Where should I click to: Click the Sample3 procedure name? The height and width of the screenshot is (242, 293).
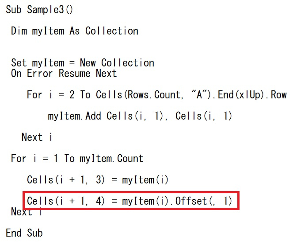coord(46,9)
